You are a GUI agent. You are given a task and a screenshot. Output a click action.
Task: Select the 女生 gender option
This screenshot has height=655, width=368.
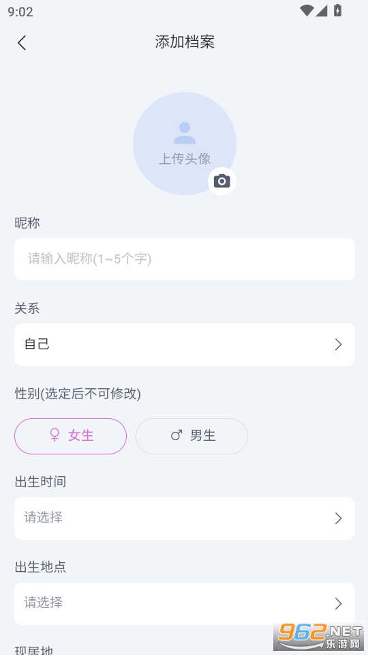point(70,436)
